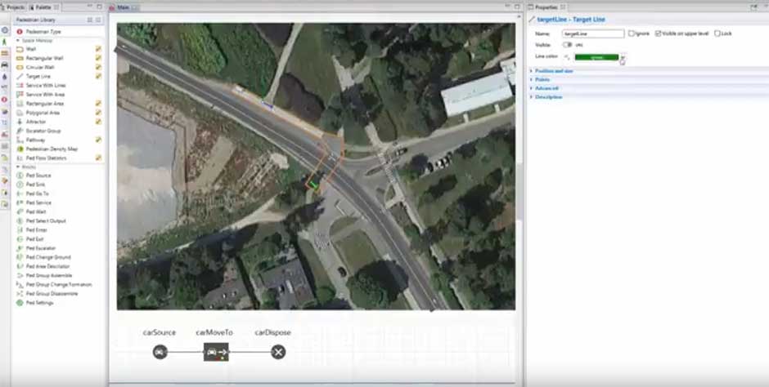Screen dimensions: 769x387
Task: Select Pedestrian Type palette item
Action: point(43,31)
